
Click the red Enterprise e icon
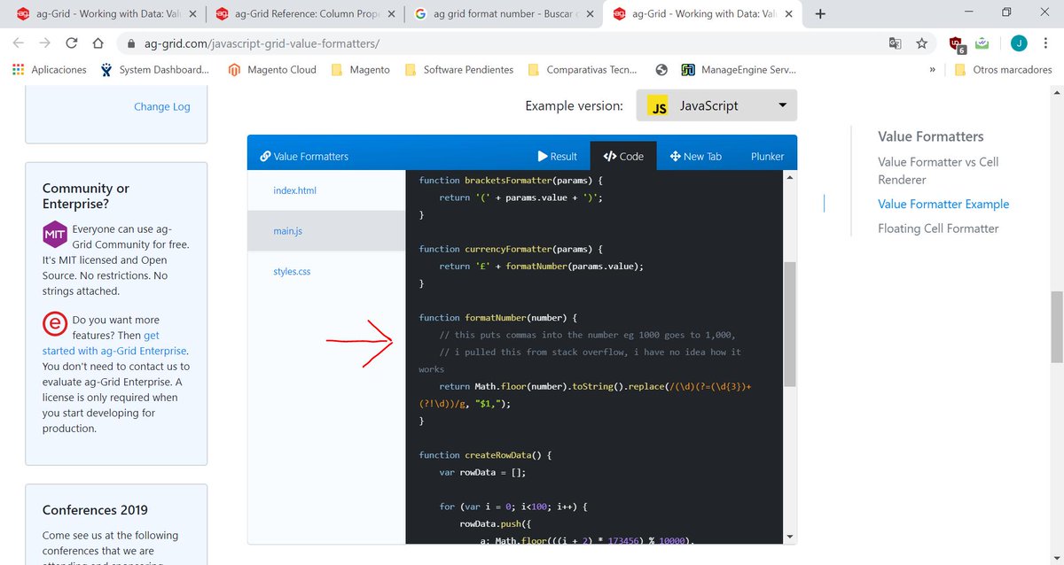point(55,324)
